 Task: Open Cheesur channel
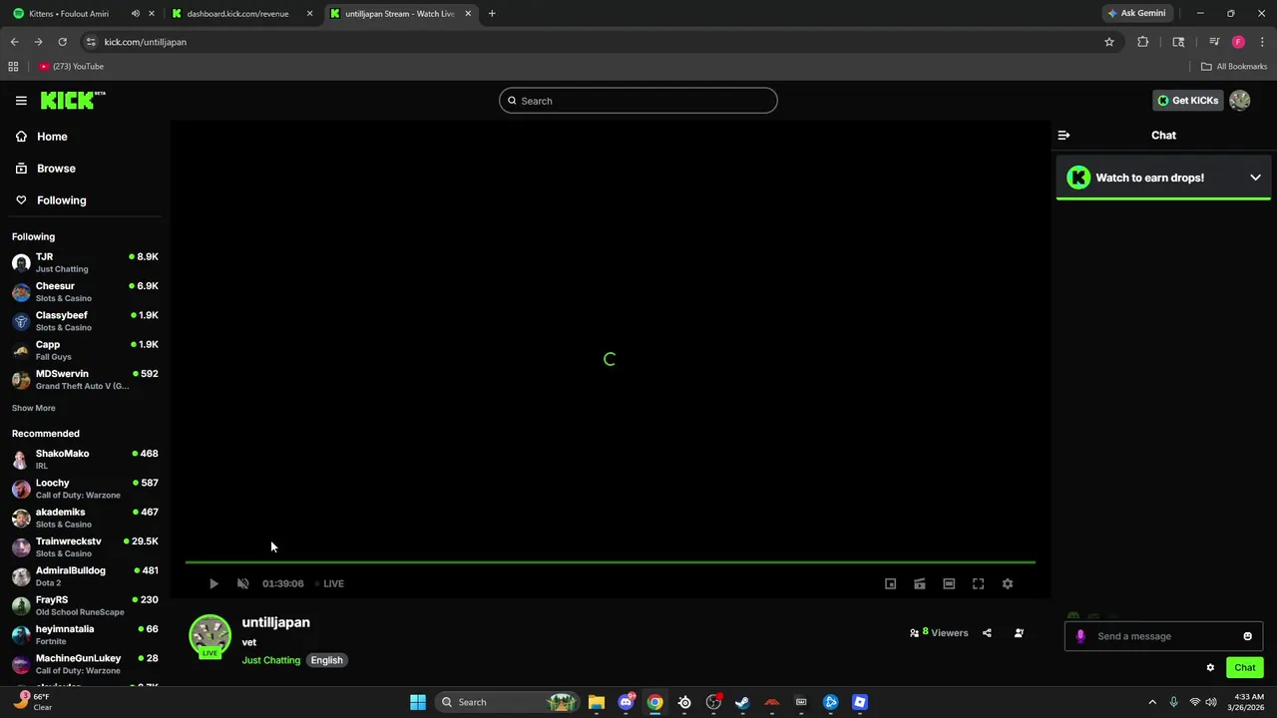pos(85,291)
